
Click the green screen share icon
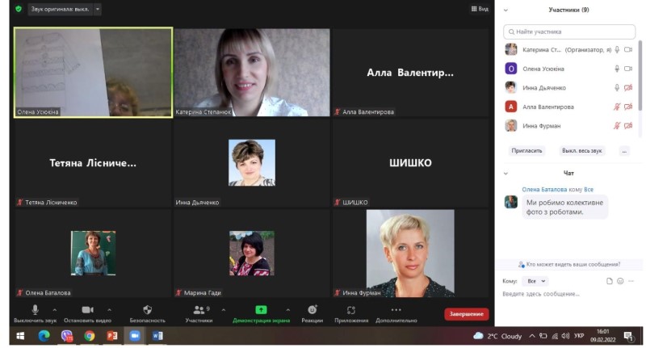[x=261, y=310]
